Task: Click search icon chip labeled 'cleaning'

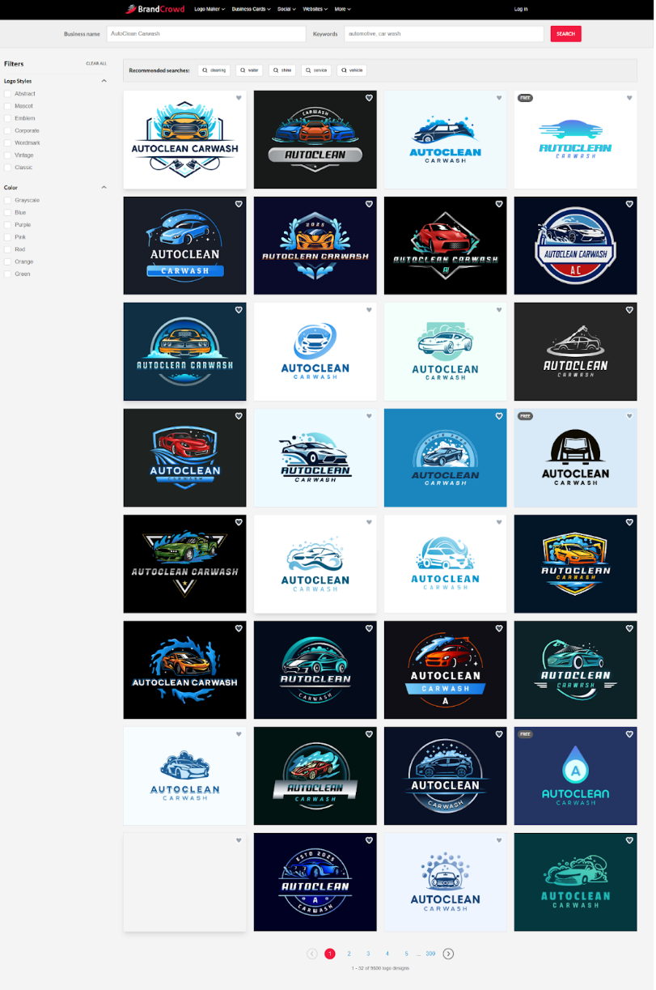Action: pos(214,70)
